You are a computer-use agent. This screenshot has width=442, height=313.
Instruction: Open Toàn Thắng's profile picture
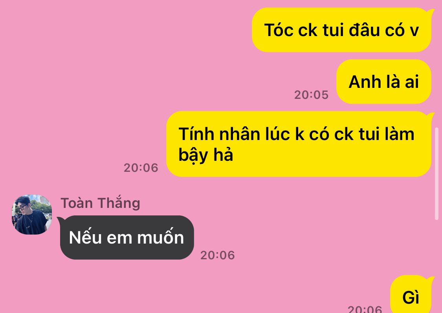tap(32, 215)
